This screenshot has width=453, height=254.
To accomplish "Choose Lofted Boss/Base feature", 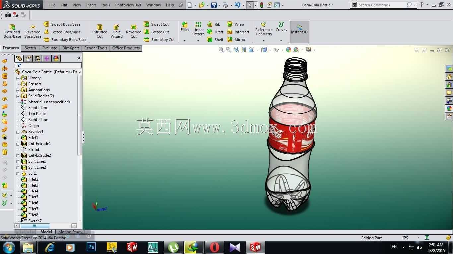I will pyautogui.click(x=62, y=32).
